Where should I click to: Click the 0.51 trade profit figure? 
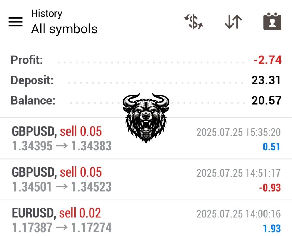coord(271,147)
